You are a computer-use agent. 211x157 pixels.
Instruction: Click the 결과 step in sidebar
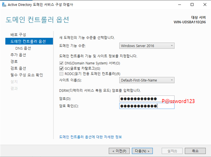point(14,88)
